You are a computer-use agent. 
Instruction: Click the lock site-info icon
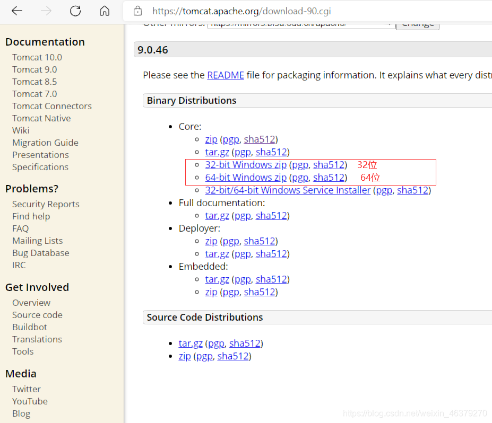click(137, 11)
